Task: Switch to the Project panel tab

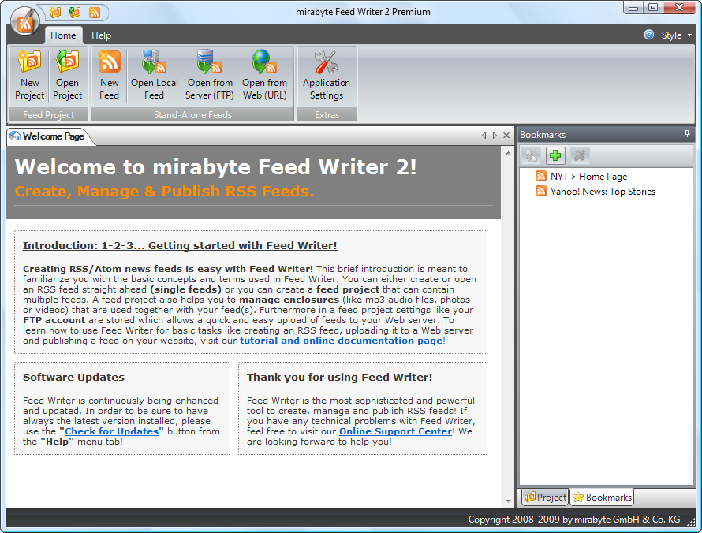Action: 545,498
